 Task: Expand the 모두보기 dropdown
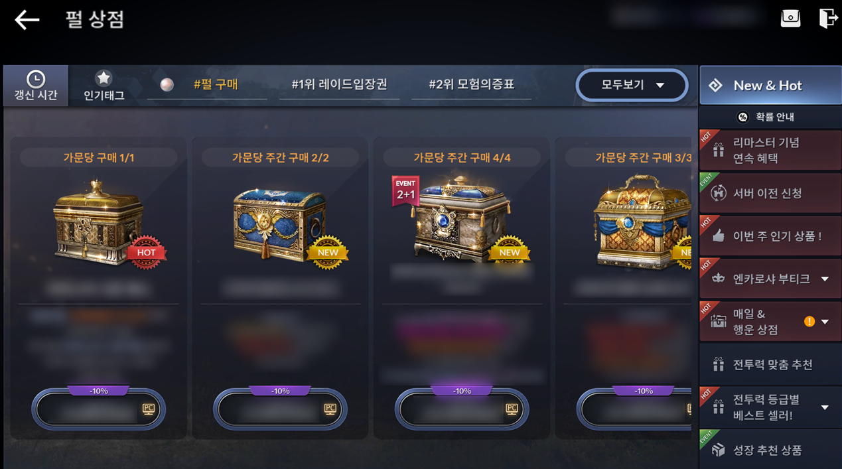pyautogui.click(x=632, y=85)
